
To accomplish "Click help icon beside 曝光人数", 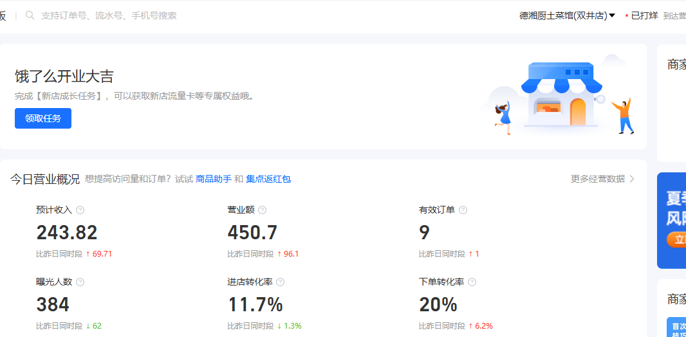I will [80, 282].
